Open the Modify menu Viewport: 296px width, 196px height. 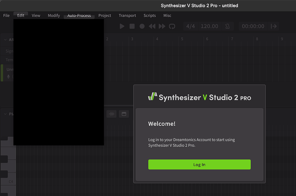[x=54, y=15]
